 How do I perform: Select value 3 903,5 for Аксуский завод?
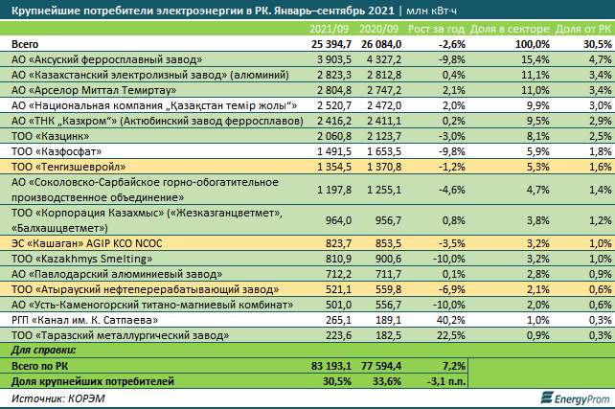pos(334,59)
